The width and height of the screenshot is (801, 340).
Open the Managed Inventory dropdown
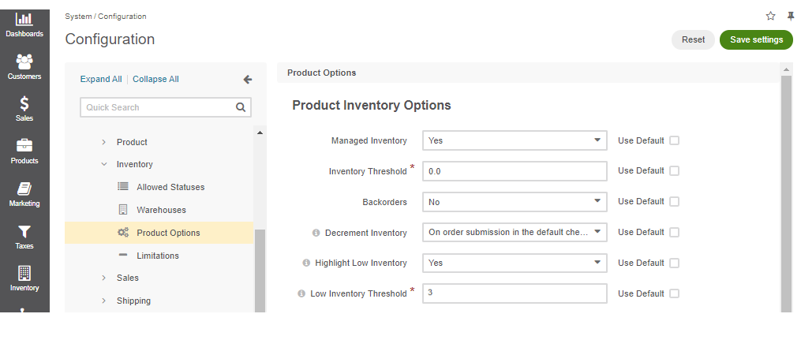click(x=515, y=140)
